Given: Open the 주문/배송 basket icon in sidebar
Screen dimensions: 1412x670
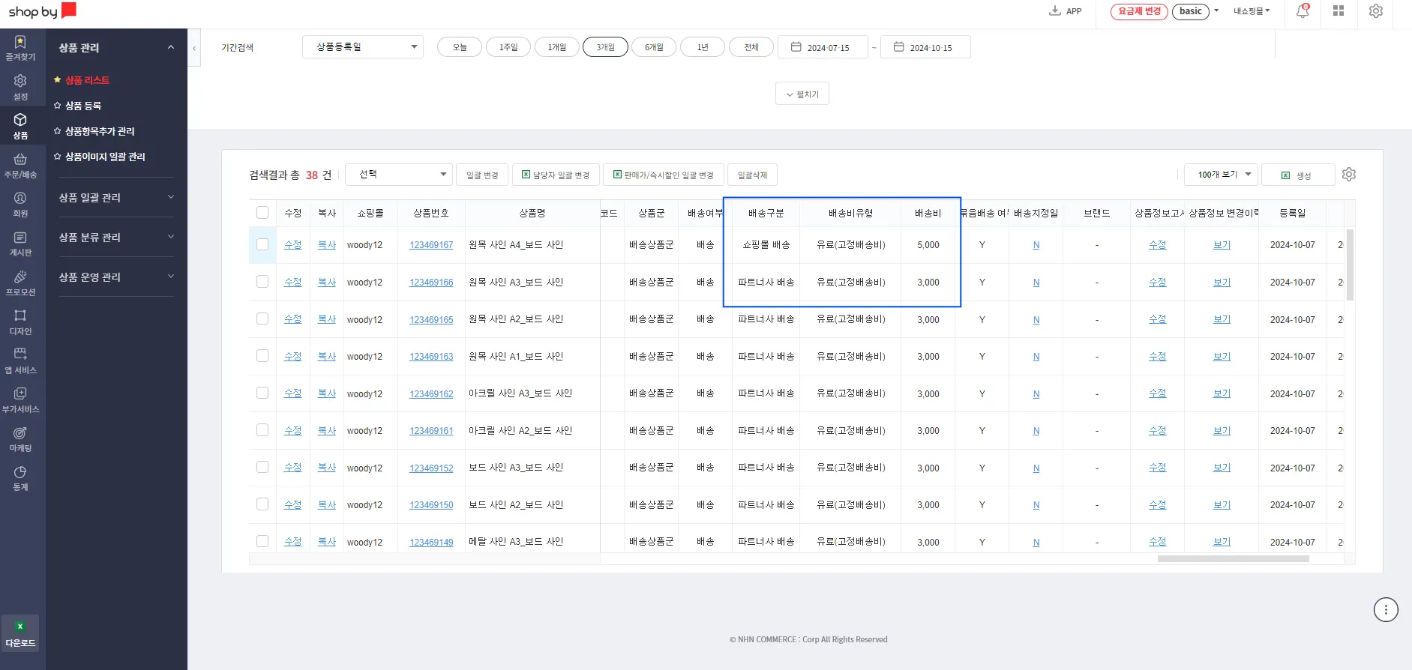Looking at the screenshot, I should (20, 160).
